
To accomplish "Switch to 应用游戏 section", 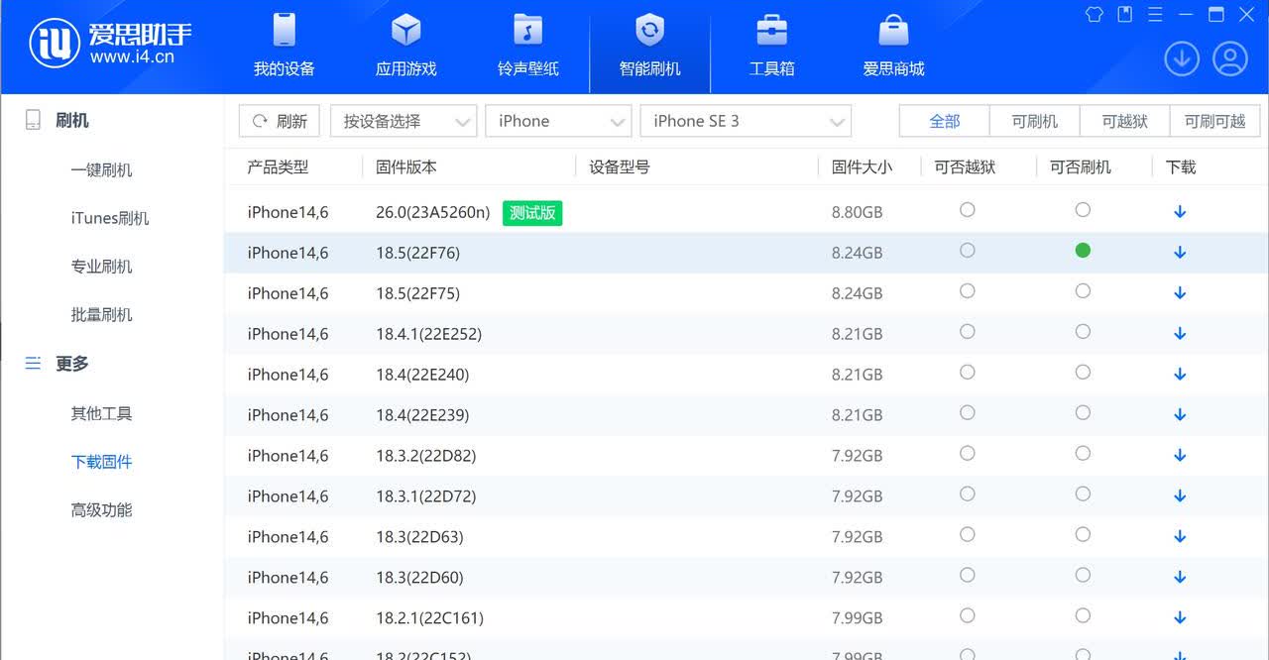I will point(406,47).
